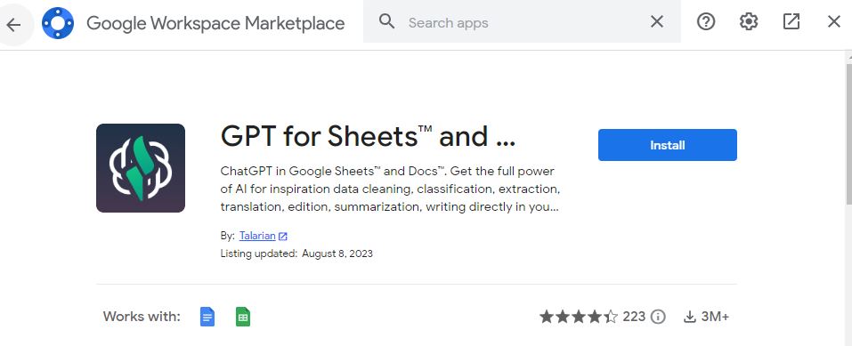Click the "Google Workspace Marketplace" header text
Image resolution: width=852 pixels, height=346 pixels.
[215, 23]
